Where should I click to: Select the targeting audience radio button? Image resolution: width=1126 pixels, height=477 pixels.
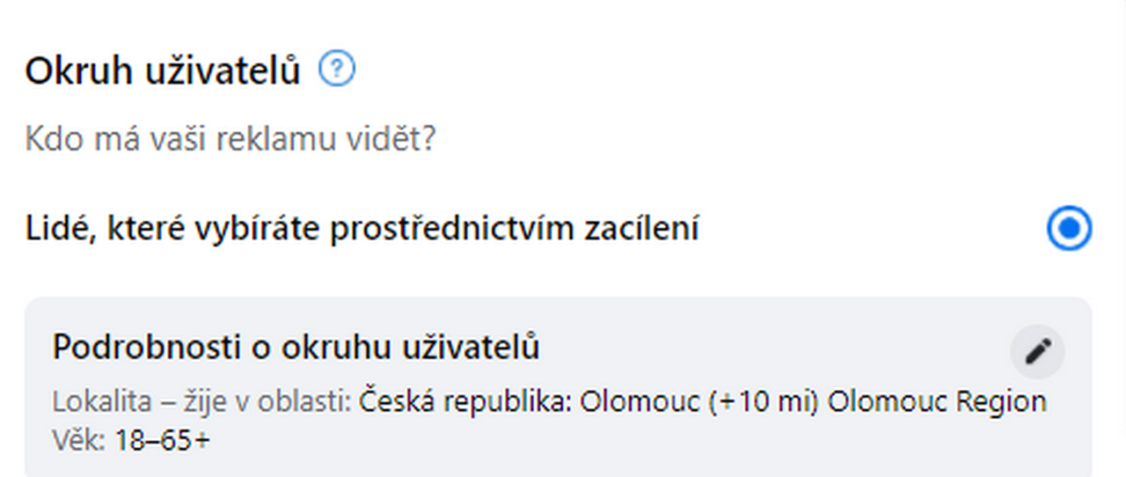[1069, 230]
